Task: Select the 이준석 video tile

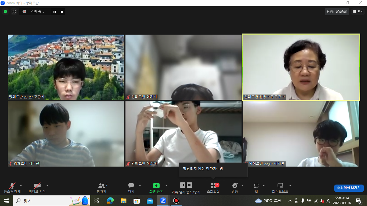Action: point(183,134)
